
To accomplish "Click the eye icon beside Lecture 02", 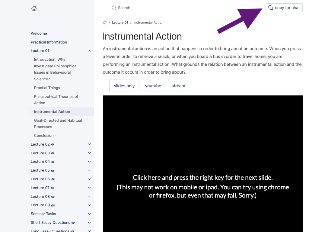I will pyautogui.click(x=53, y=145).
